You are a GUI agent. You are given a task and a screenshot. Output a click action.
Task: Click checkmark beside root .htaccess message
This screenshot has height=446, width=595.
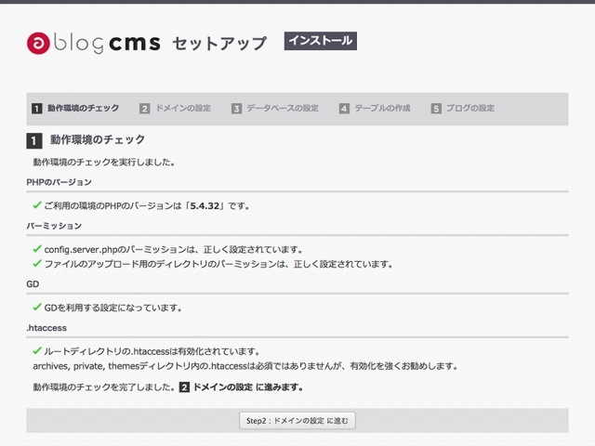[x=37, y=351]
